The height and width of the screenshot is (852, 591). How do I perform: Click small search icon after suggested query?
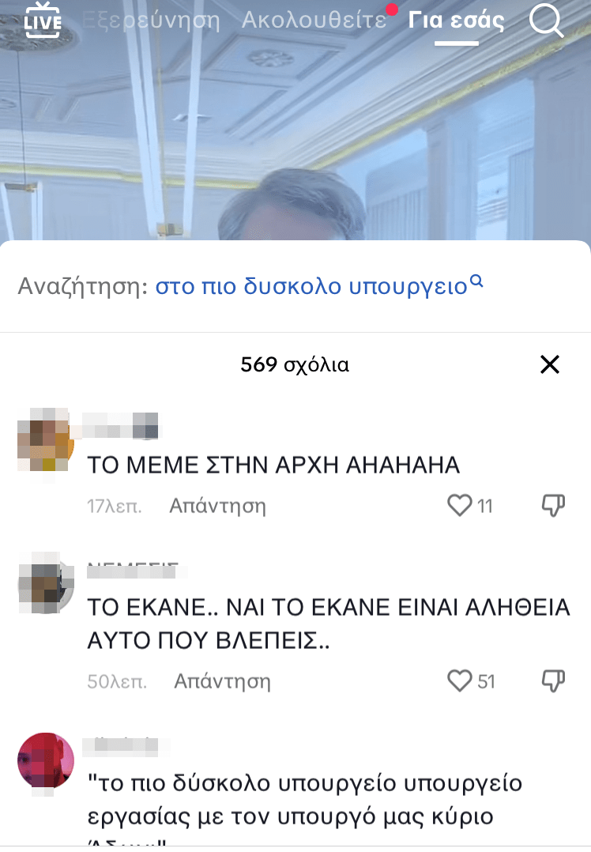(476, 281)
